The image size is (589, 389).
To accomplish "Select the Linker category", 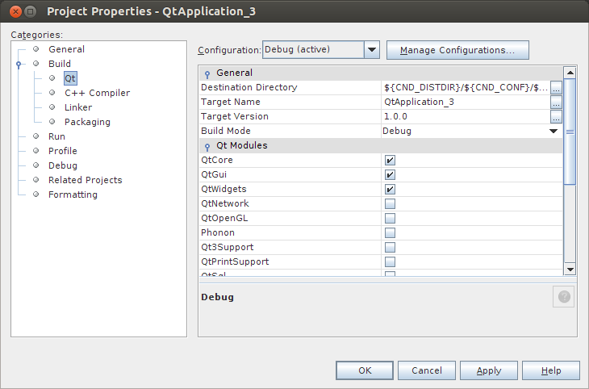I will click(78, 107).
